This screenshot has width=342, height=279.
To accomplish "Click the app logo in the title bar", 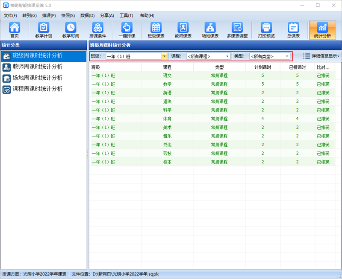I will pyautogui.click(x=6, y=5).
